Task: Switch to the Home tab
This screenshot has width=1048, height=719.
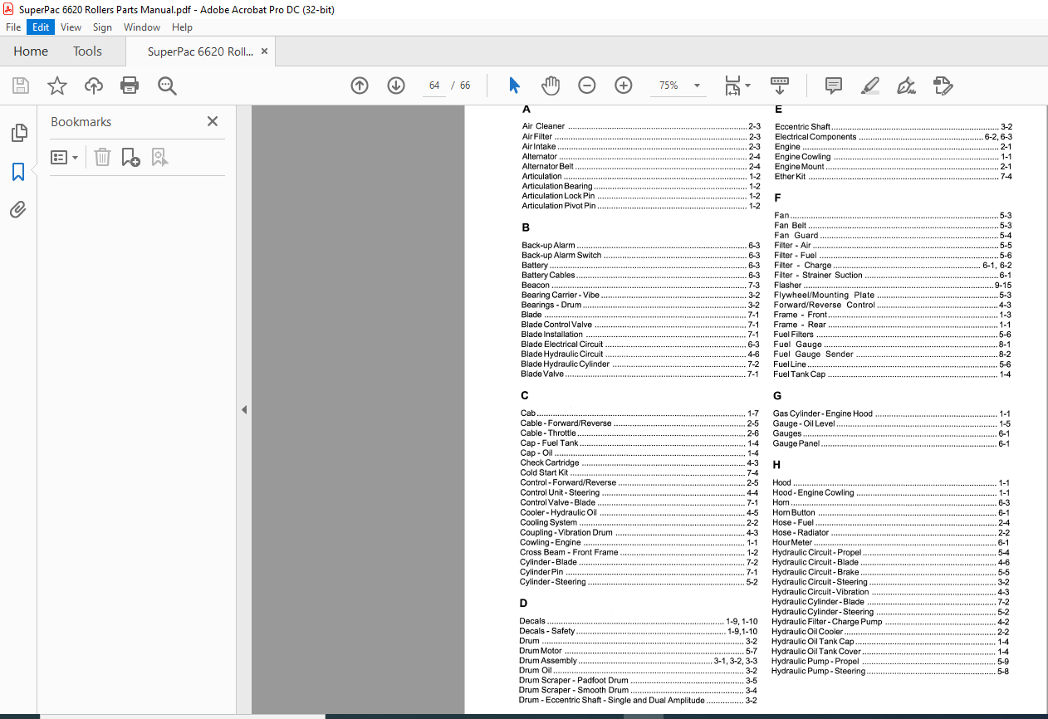Action: click(x=31, y=51)
